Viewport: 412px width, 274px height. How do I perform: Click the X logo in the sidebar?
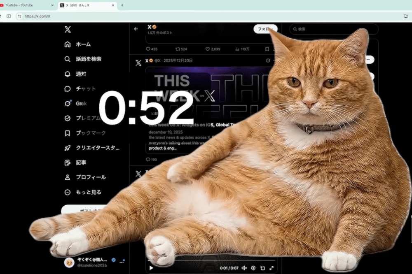[68, 29]
